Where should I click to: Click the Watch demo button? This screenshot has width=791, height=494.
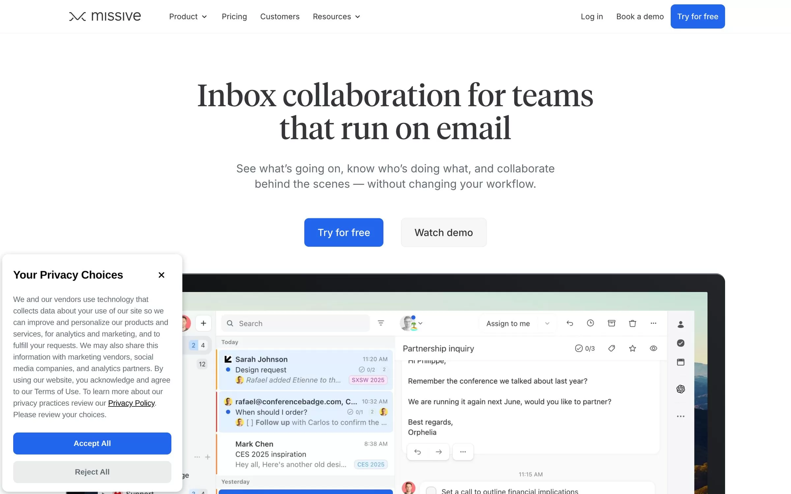444,233
